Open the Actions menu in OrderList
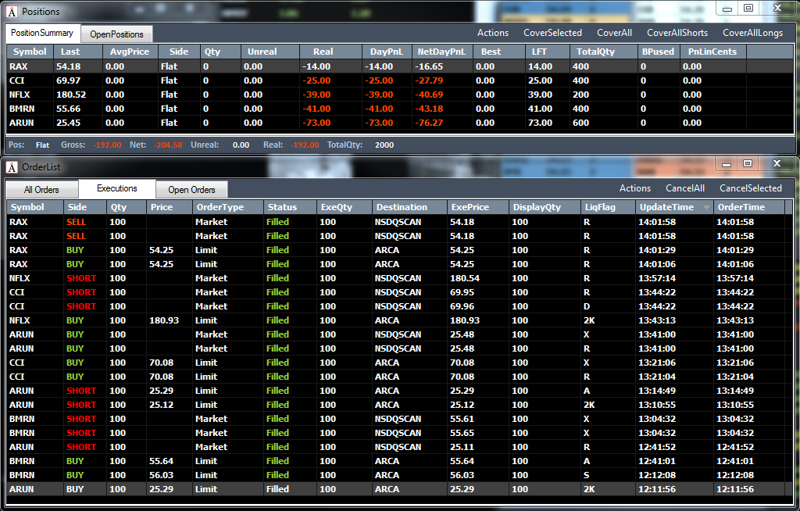800x511 pixels. (635, 188)
